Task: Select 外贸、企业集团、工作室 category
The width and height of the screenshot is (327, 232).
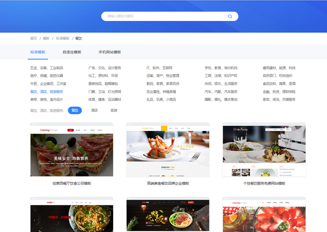Action: (48, 84)
